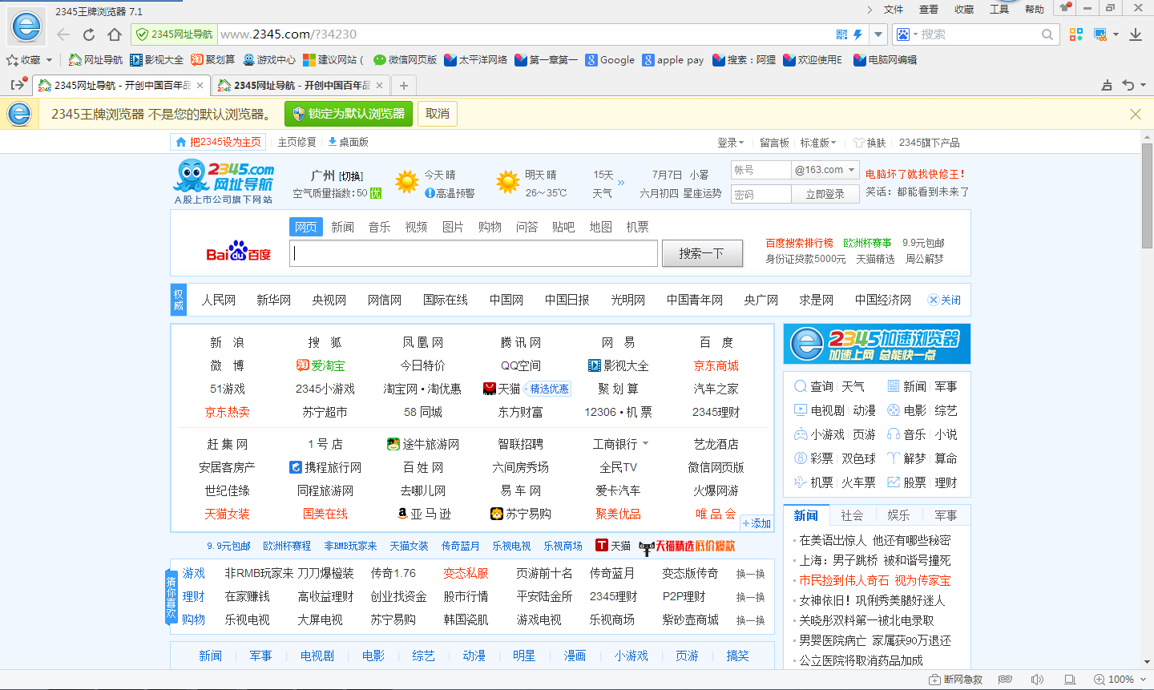1154x690 pixels.
Task: Click 锁定为默认浏览器 button
Action: click(349, 114)
